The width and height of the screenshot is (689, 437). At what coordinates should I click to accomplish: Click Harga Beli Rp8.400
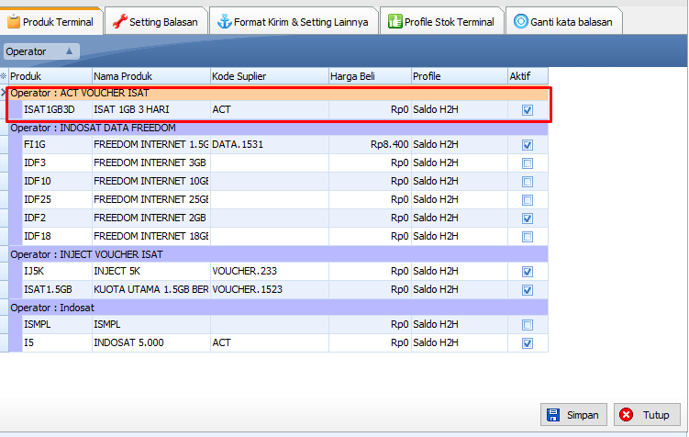point(370,144)
